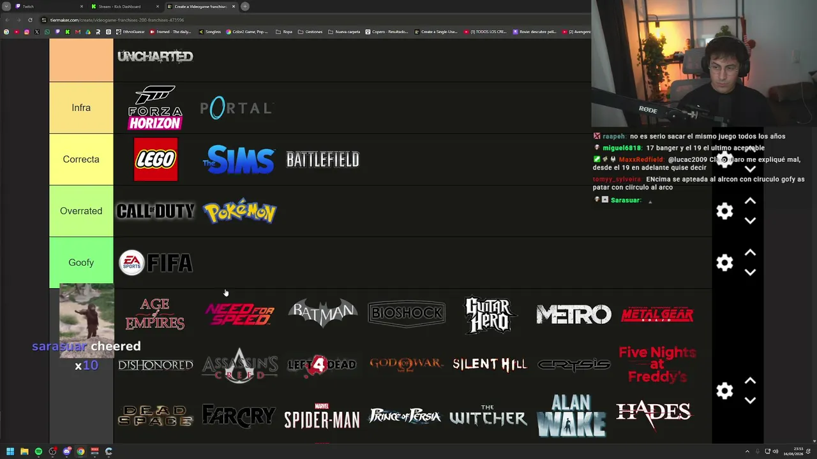Open settings gear for the unranked pool row
The image size is (817, 459).
click(x=724, y=391)
